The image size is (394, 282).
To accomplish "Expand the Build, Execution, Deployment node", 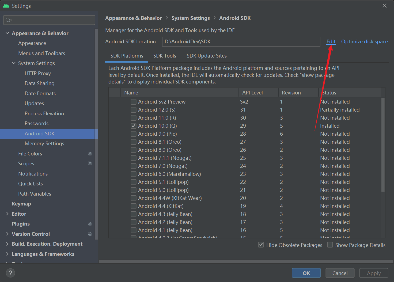I will click(7, 244).
